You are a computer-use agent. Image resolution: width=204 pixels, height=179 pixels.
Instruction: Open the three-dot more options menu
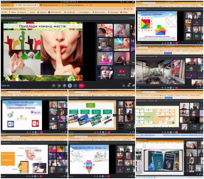75,86
